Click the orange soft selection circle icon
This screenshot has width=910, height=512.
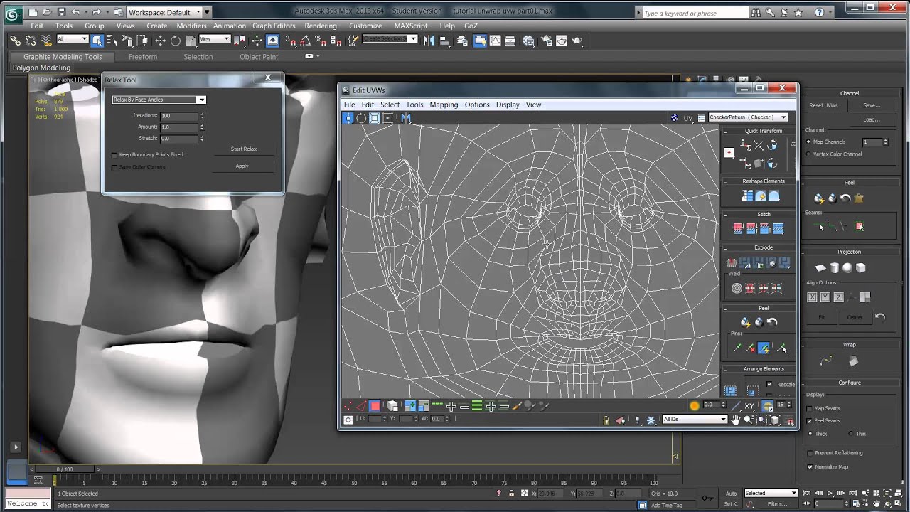point(695,406)
